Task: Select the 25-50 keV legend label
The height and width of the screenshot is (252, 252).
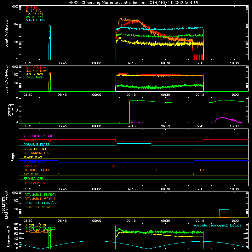Action: click(35, 17)
